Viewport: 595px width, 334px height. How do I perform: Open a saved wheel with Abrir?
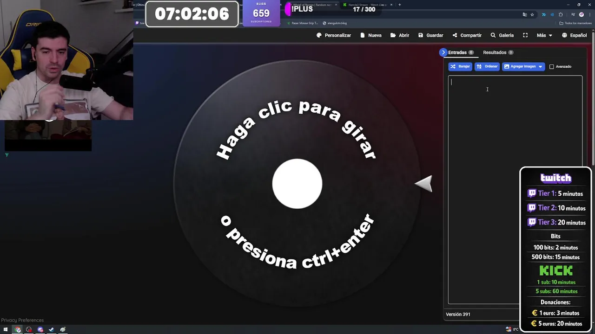[x=400, y=35]
